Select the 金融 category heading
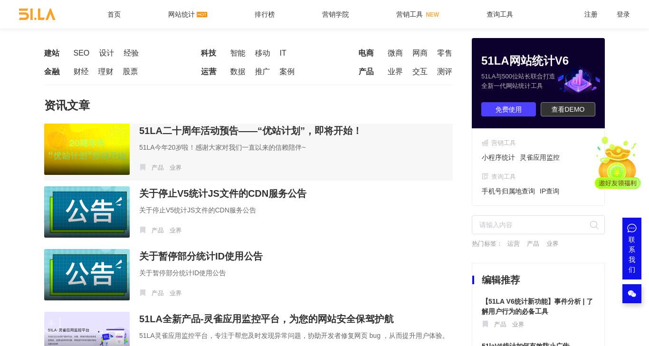This screenshot has width=649, height=346. point(52,72)
